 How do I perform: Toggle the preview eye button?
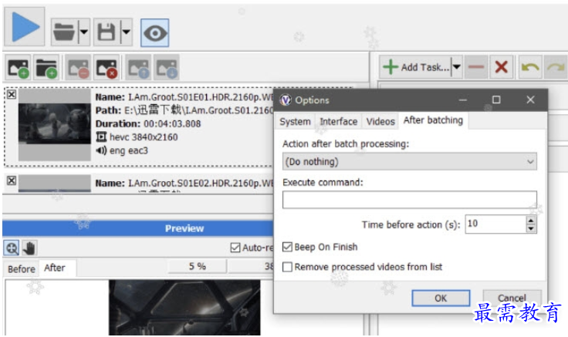[154, 33]
